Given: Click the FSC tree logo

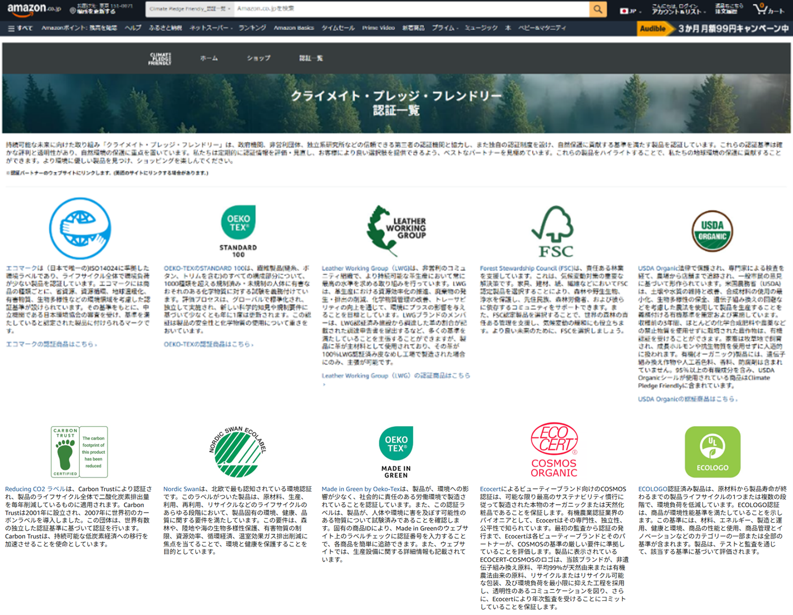Looking at the screenshot, I should pyautogui.click(x=553, y=231).
